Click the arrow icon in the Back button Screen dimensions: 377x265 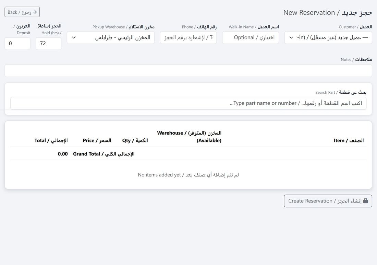pos(35,12)
